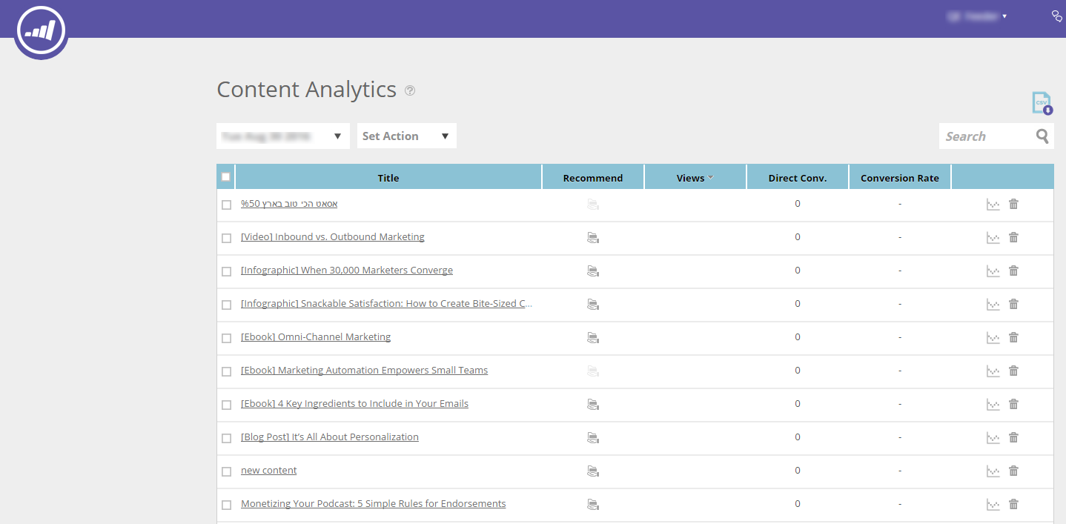Click the link icon in top-right corner
This screenshot has width=1066, height=524.
1057,16
